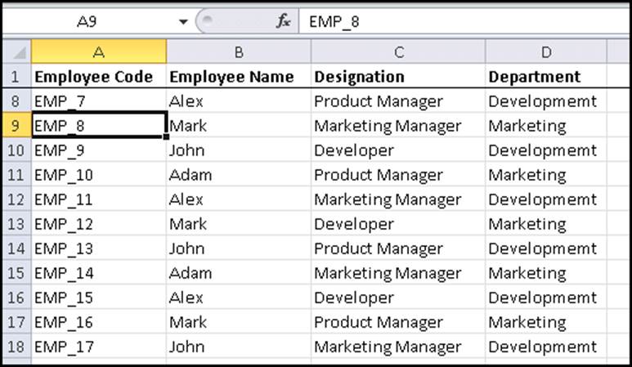This screenshot has height=367, width=632.
Task: Select the row 1 header number
Action: (x=16, y=77)
